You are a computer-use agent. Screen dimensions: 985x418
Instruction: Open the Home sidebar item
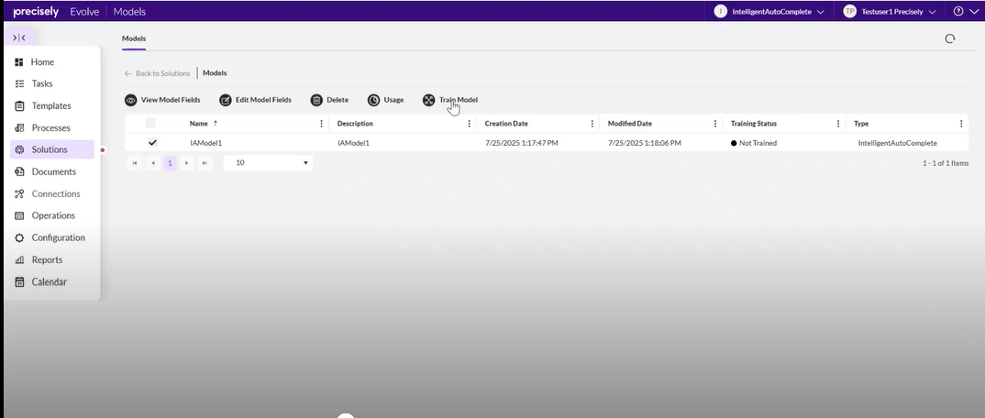42,62
